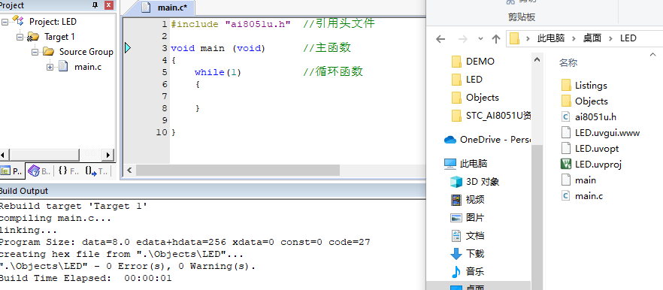Viewport: 663px width, 290px height.
Task: Open the Functions tab with braces icon
Action: point(68,171)
